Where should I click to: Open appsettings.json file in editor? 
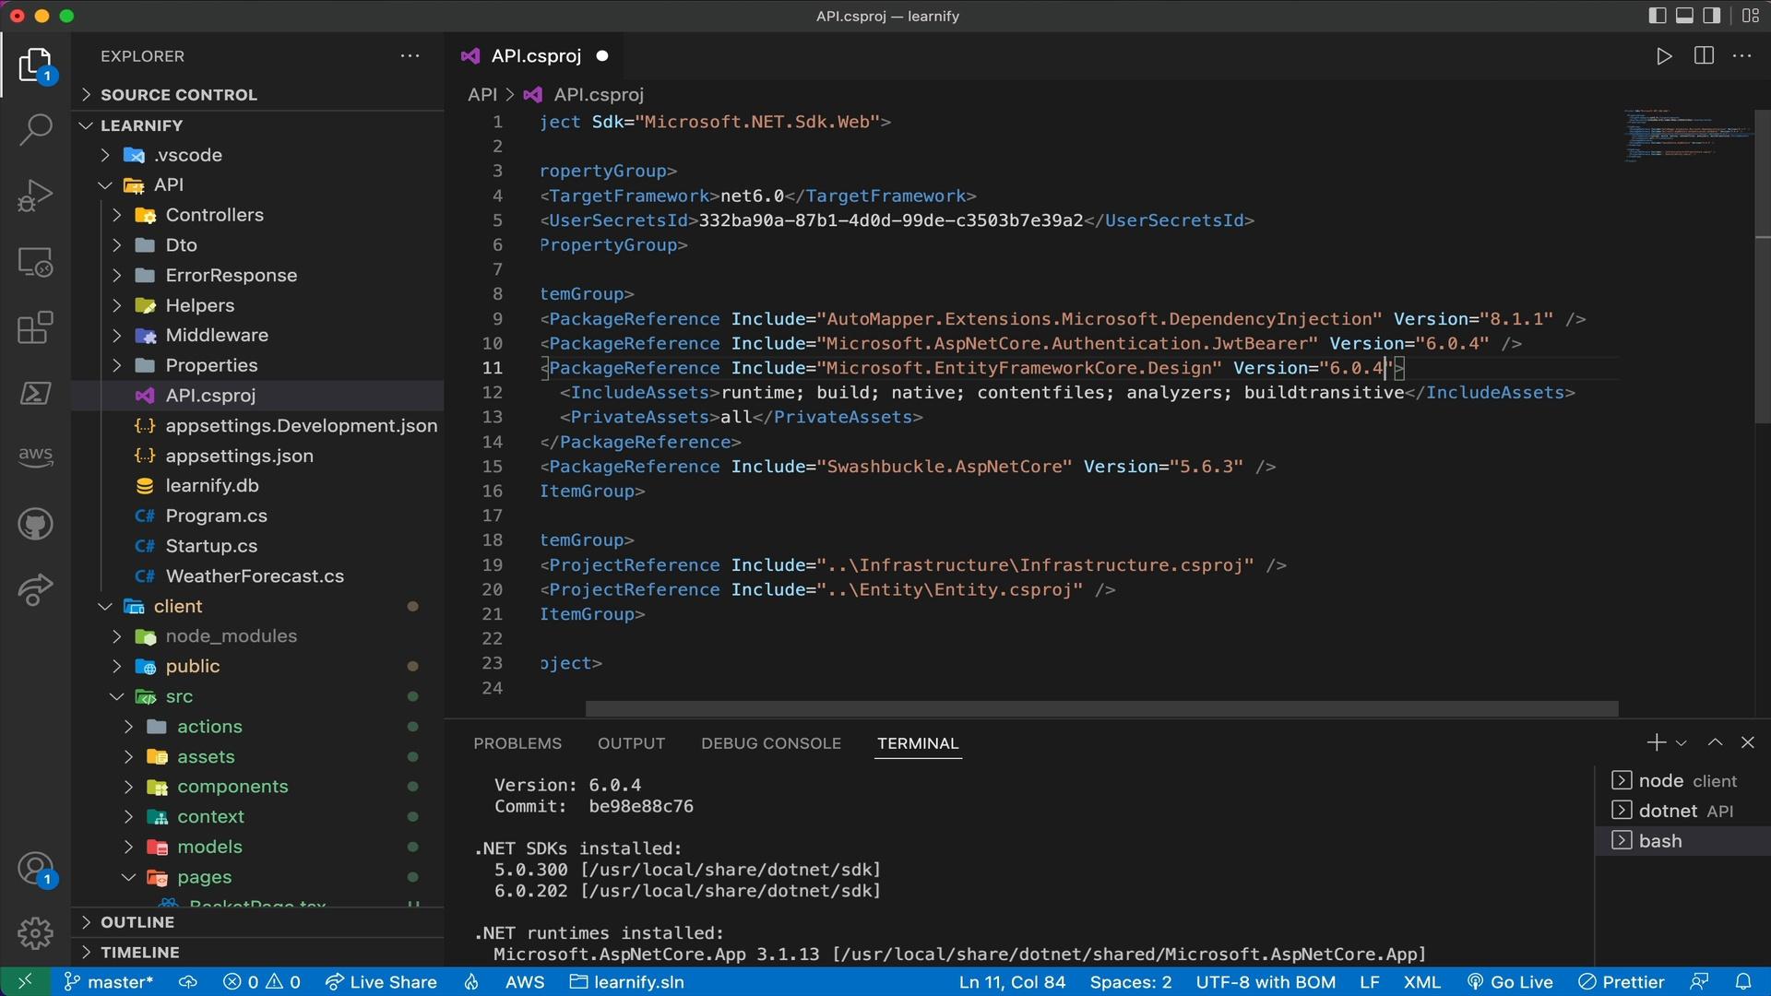238,455
